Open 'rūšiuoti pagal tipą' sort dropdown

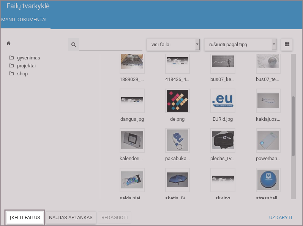tap(240, 45)
